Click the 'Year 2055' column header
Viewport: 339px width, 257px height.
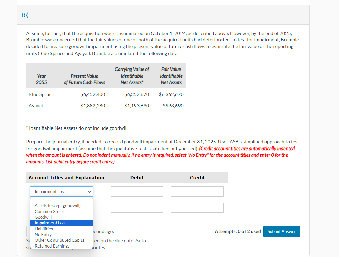41,79
